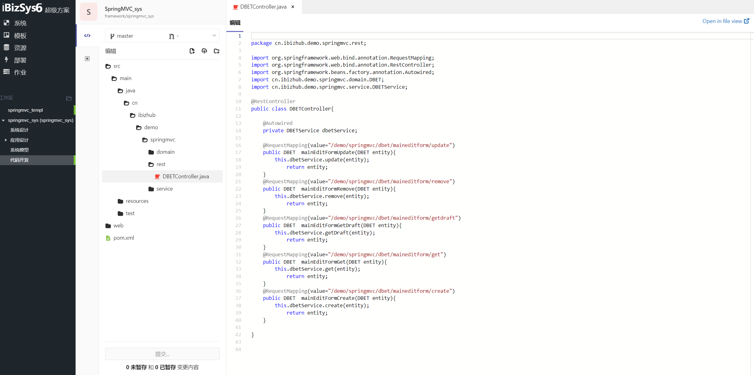Click the src folder icon

click(108, 66)
